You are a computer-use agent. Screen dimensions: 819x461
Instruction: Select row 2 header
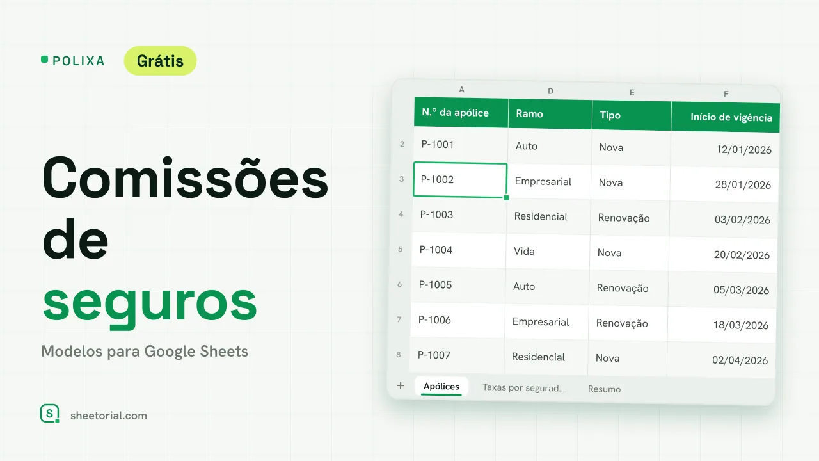[402, 144]
